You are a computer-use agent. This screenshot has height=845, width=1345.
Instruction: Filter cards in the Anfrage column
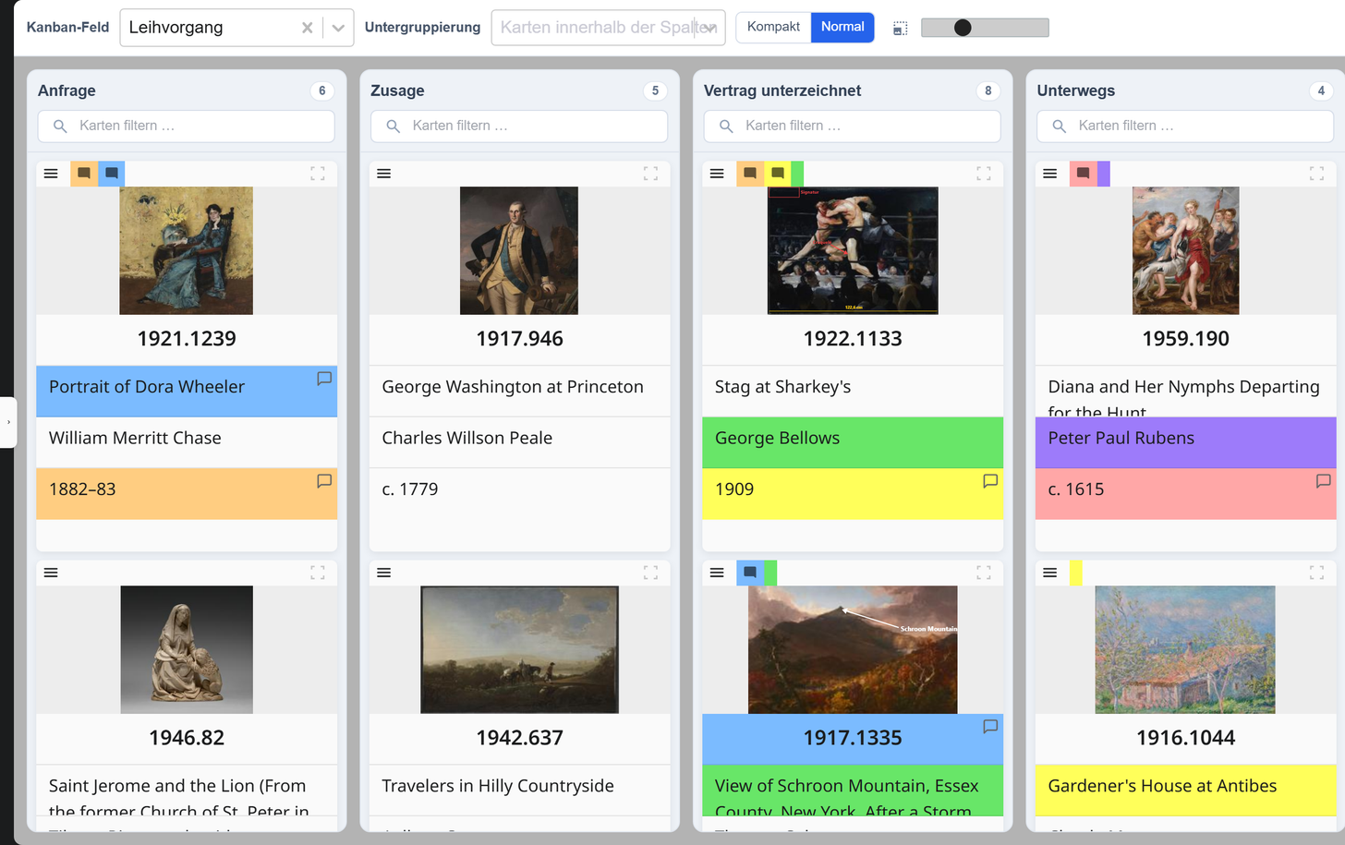click(x=187, y=126)
